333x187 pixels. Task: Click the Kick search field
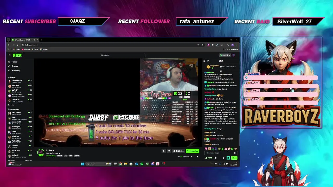coord(123,55)
